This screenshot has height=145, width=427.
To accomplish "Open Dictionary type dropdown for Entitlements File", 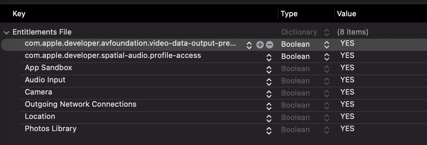I will [x=327, y=33].
